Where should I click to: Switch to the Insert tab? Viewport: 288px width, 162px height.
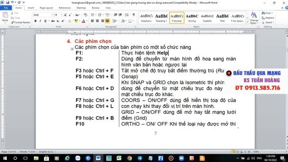tap(31, 8)
